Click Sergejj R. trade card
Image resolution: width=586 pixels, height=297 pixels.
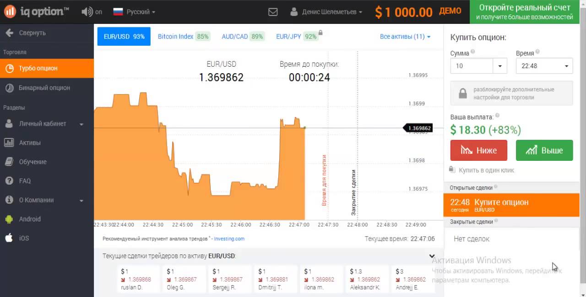230,279
